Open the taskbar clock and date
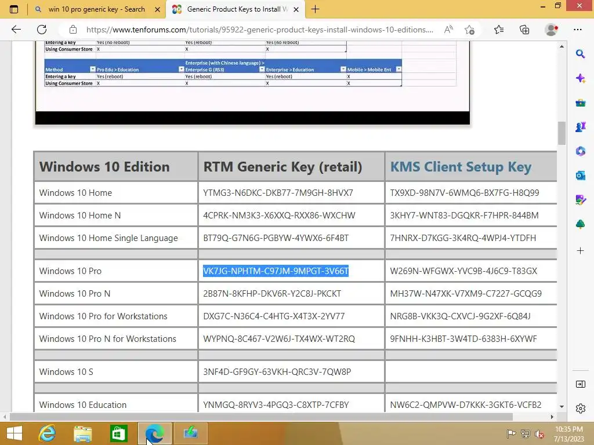Screen dimensions: 594x445 click(568, 434)
